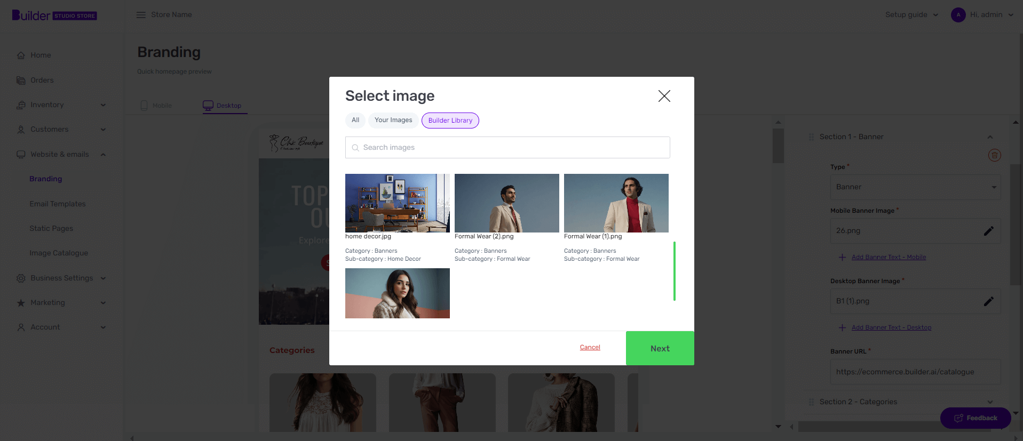1023x441 pixels.
Task: Click the Marketing star icon
Action: (x=21, y=303)
